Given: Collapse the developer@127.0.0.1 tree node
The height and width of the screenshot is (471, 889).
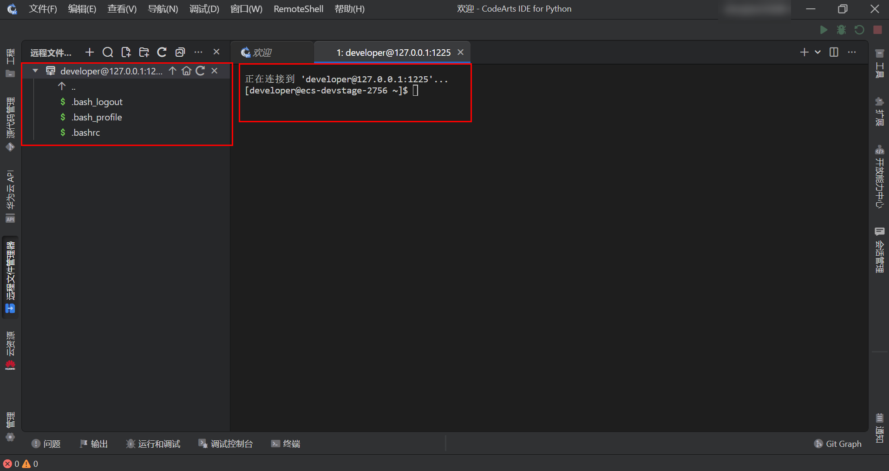Looking at the screenshot, I should coord(35,71).
